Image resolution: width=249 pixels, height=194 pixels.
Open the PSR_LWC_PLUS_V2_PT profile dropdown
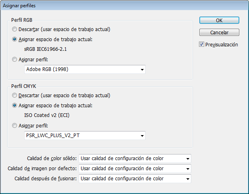(85, 136)
